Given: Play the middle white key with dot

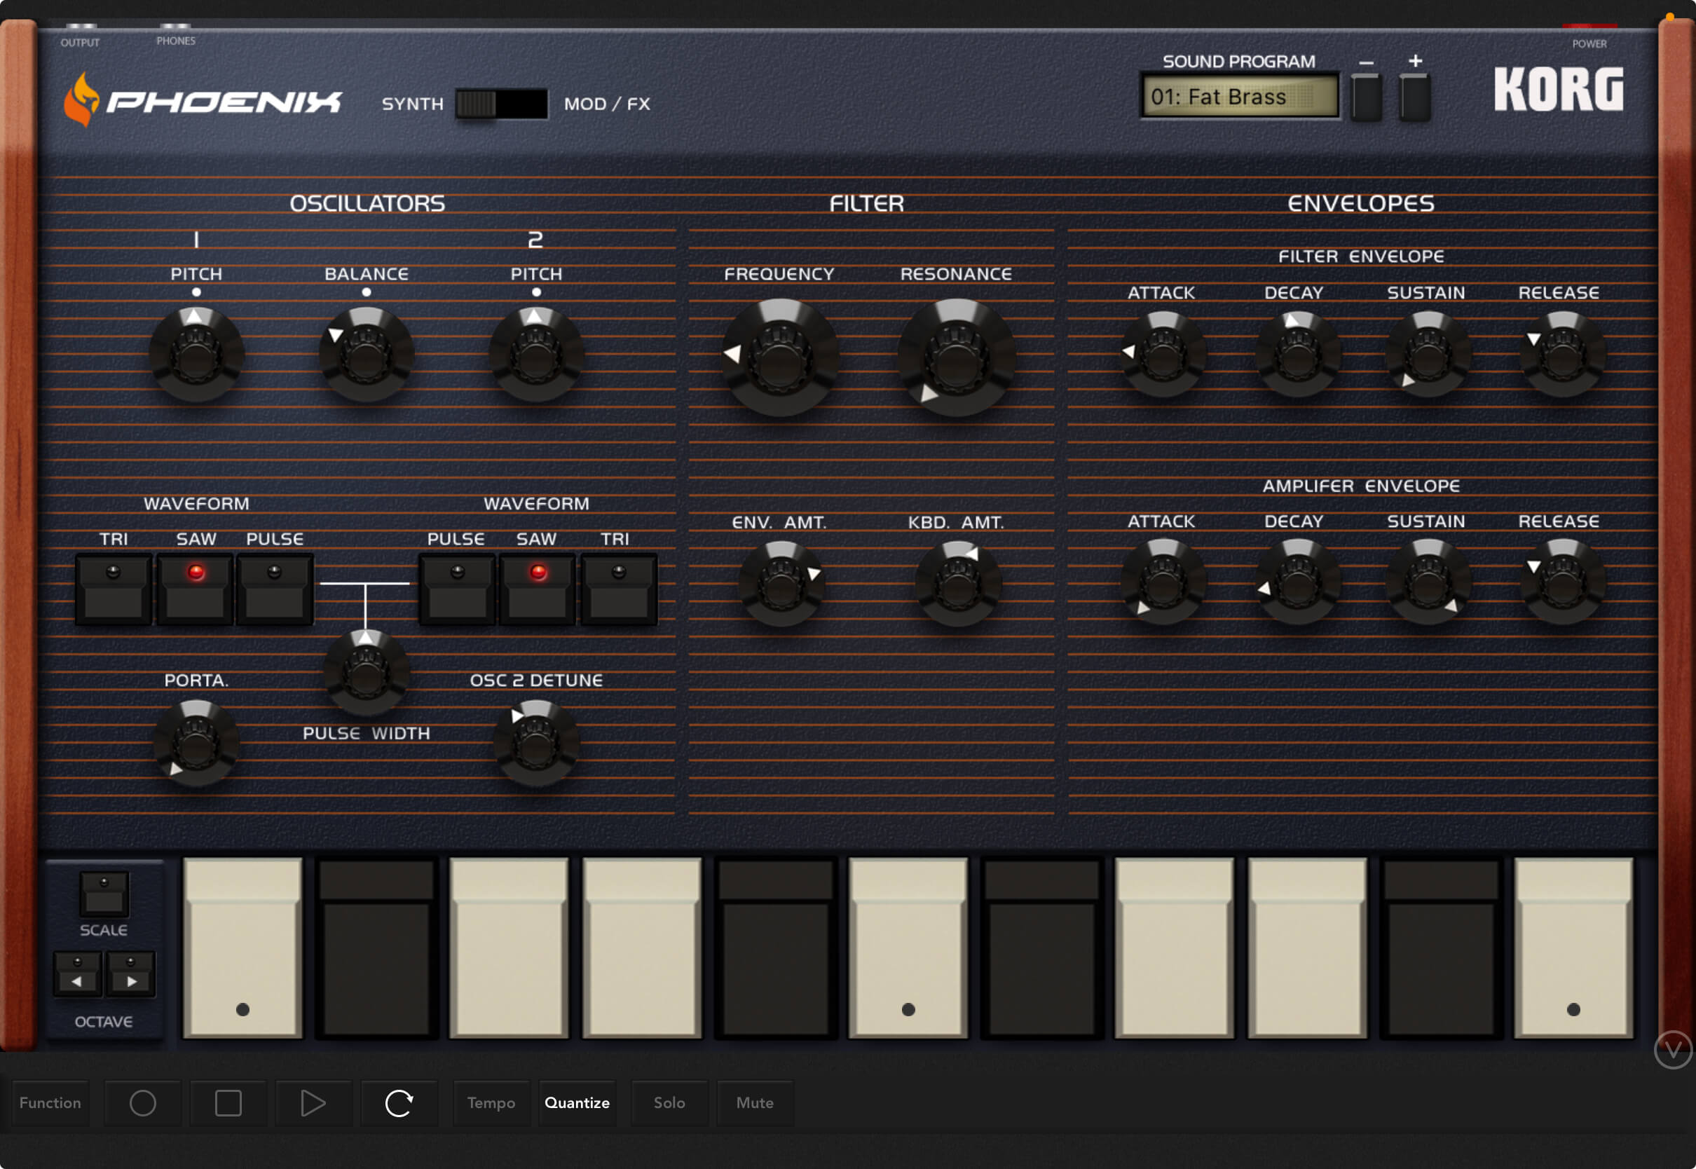Looking at the screenshot, I should coord(908,948).
